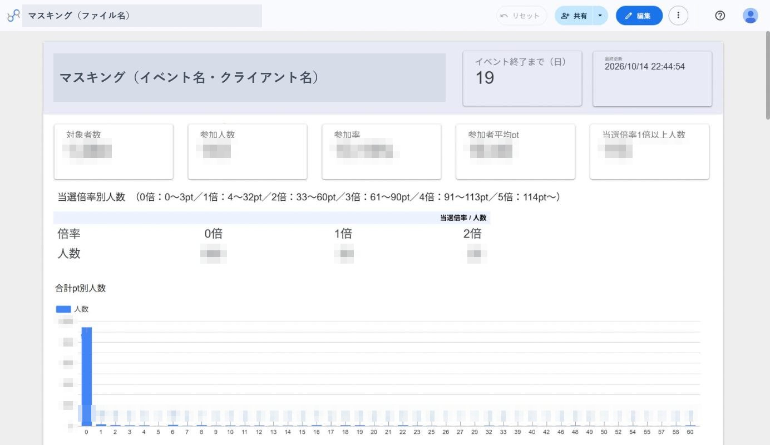Click the tall blue bar at 0

coord(86,377)
